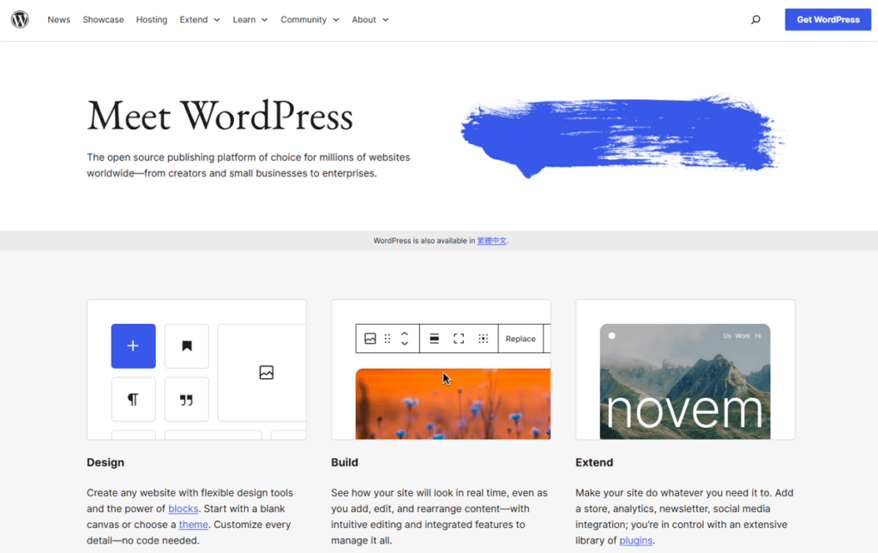The width and height of the screenshot is (878, 553).
Task: Click the Get WordPress button
Action: point(827,19)
